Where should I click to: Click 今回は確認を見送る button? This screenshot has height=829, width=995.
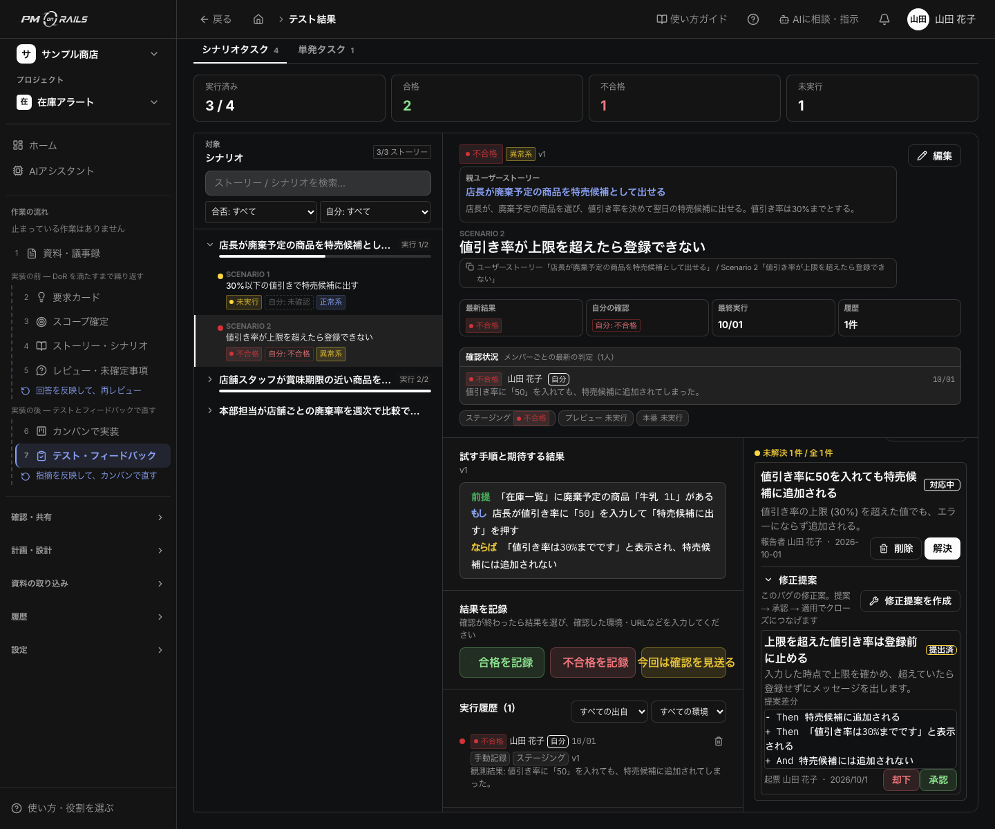[x=683, y=663]
